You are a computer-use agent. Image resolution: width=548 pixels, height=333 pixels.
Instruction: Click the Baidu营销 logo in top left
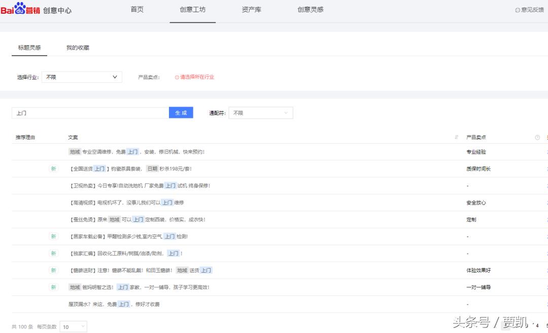click(x=19, y=9)
